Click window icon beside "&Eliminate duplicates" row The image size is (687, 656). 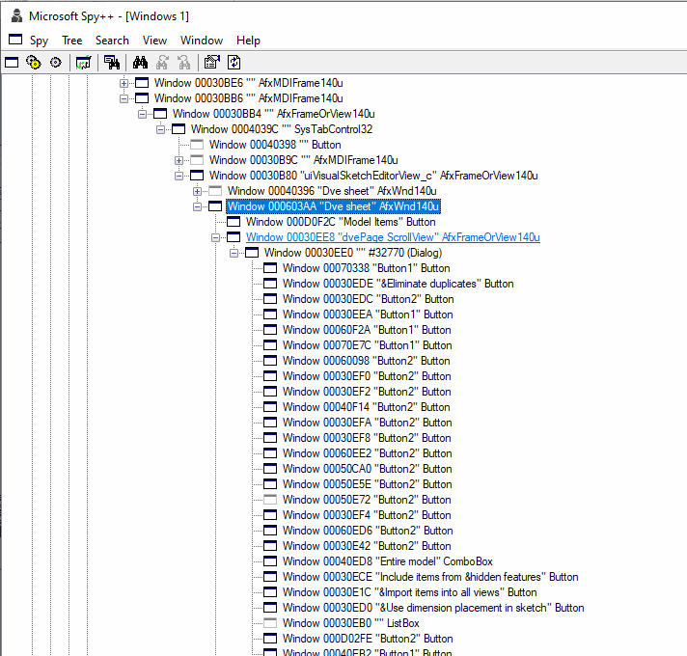[x=270, y=284]
